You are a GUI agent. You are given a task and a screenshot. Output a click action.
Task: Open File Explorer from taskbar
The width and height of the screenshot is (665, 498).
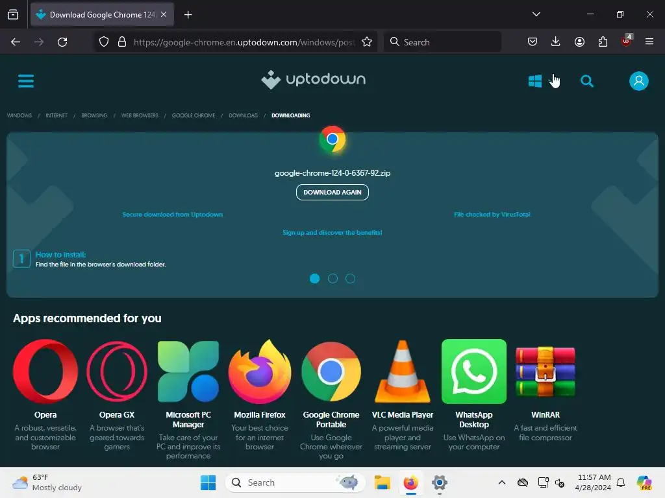click(382, 482)
